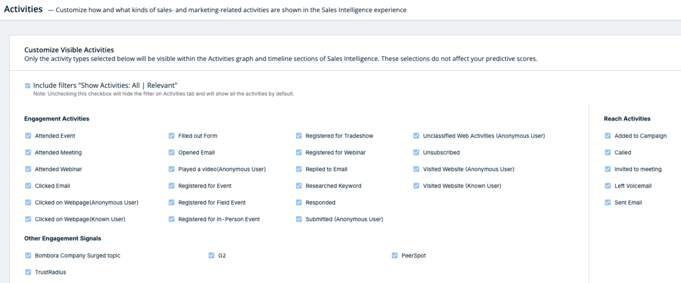The width and height of the screenshot is (681, 283).
Task: Uncheck Registered for In-Person Event
Action: pos(172,219)
